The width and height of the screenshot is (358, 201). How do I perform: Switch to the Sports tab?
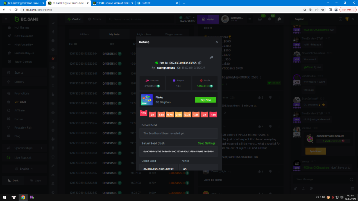pyautogui.click(x=95, y=19)
